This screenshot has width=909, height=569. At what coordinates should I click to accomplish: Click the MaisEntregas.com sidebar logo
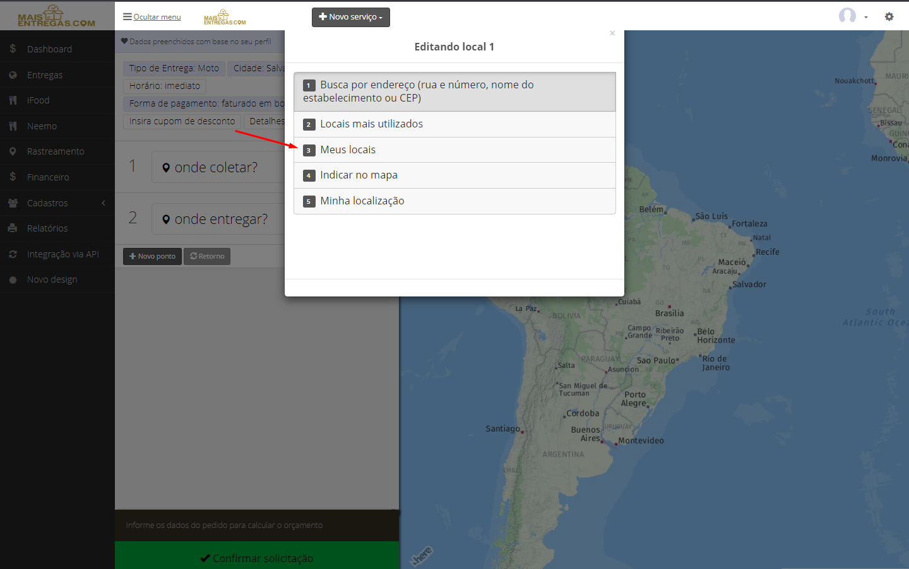56,16
